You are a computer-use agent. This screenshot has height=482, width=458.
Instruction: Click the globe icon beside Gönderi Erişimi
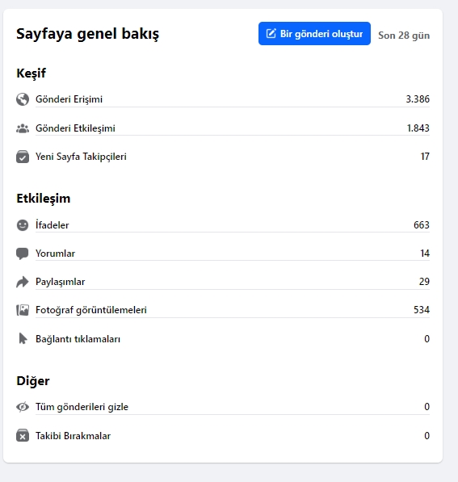pos(23,99)
